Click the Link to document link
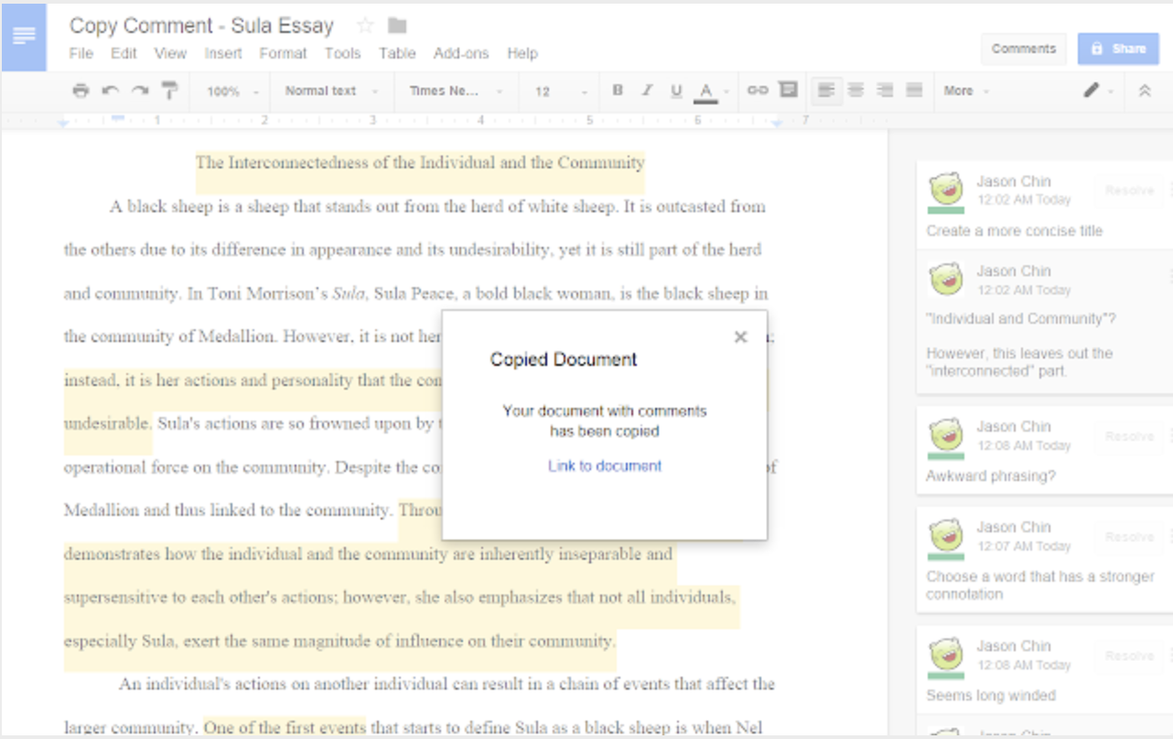1173x739 pixels. click(x=605, y=466)
